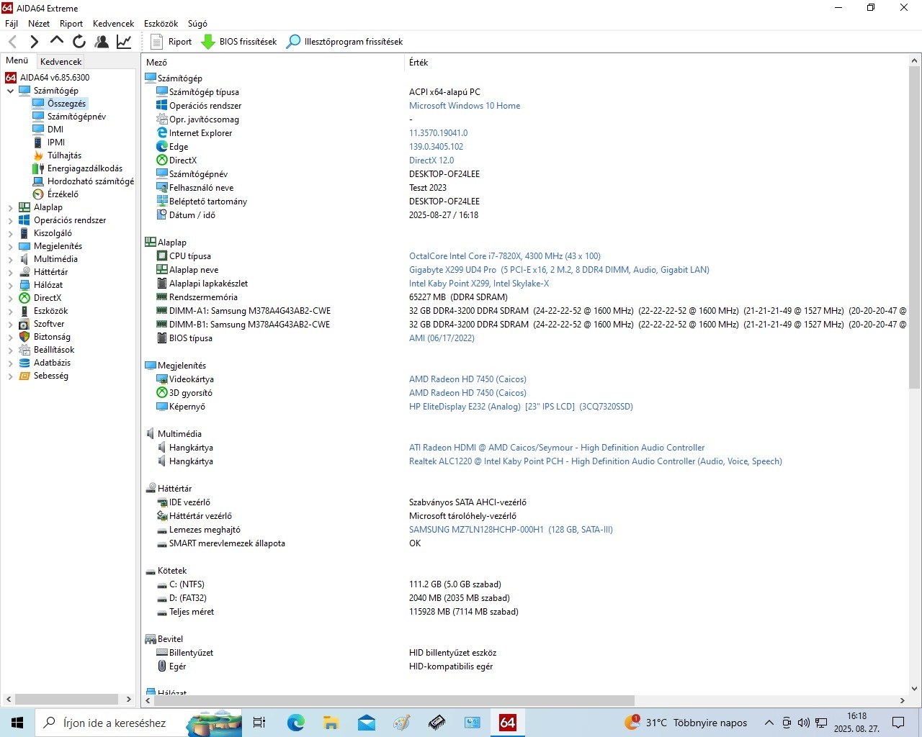Open File Explorer from taskbar
Screen dimensions: 922x737
tap(331, 723)
